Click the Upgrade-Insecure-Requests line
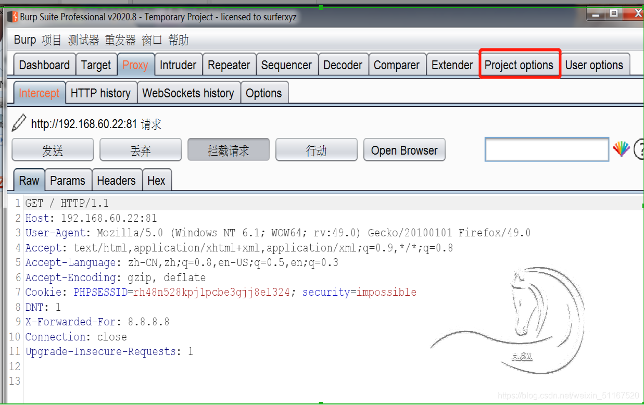The image size is (644, 405). click(x=109, y=351)
